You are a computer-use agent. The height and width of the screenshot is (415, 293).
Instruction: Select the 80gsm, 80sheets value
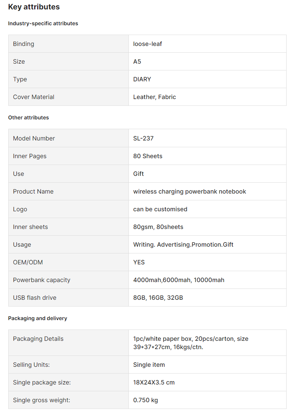(158, 227)
